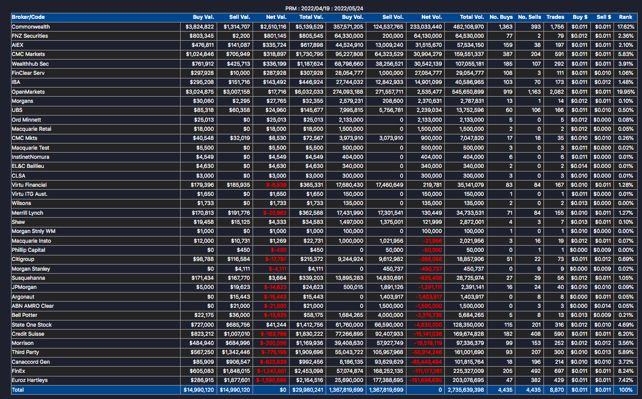Select the Ord Minnett broker name
642x399 pixels.
tap(27, 120)
